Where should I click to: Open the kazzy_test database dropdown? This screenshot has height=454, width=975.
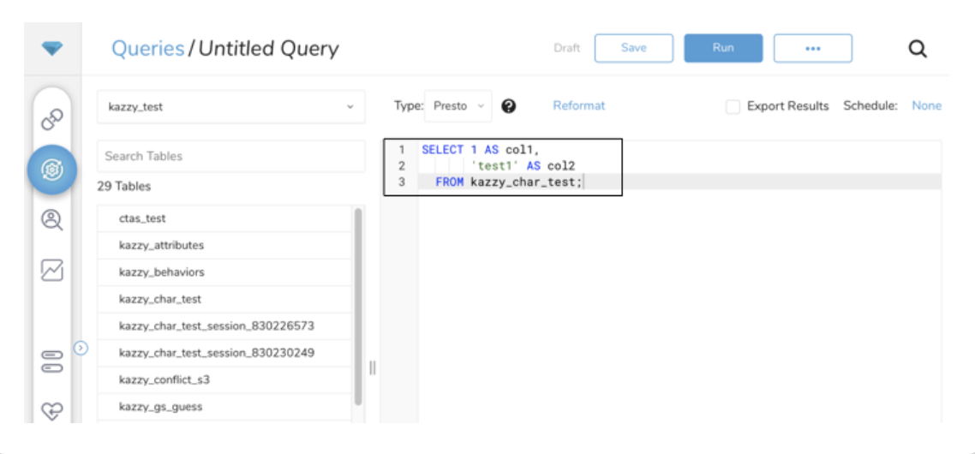click(x=230, y=107)
